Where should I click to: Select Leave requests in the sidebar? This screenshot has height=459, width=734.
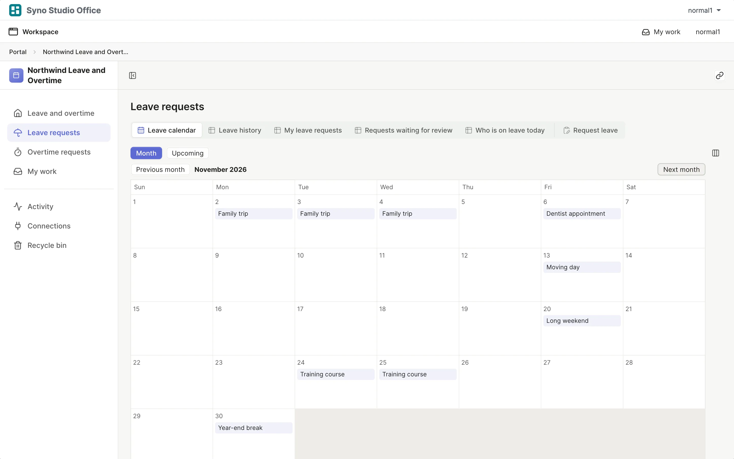59,133
